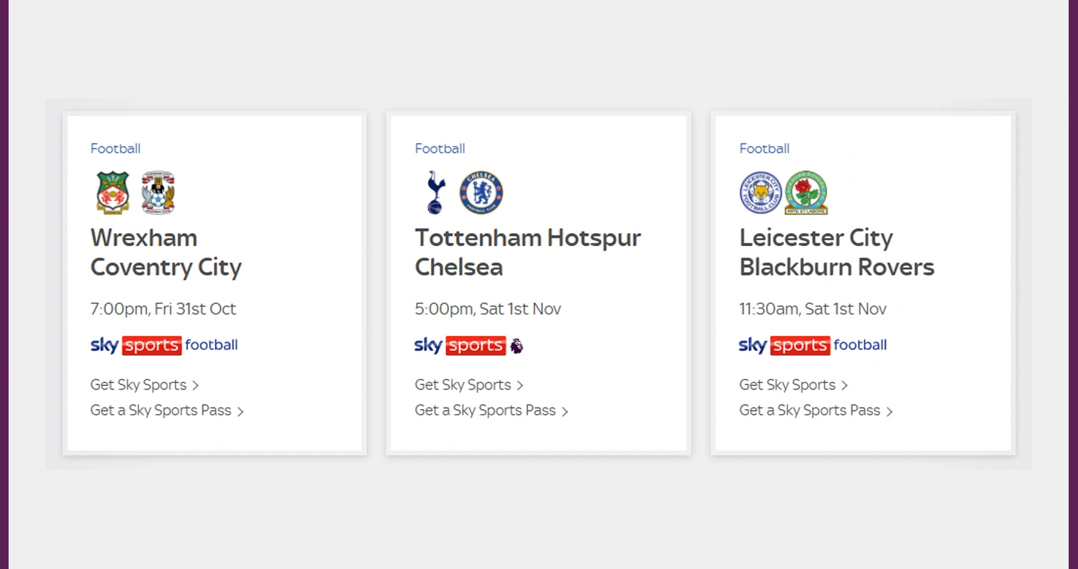Viewport: 1078px width, 569px height.
Task: Click the Leicester City Blackburn Rovers heading
Action: (836, 253)
